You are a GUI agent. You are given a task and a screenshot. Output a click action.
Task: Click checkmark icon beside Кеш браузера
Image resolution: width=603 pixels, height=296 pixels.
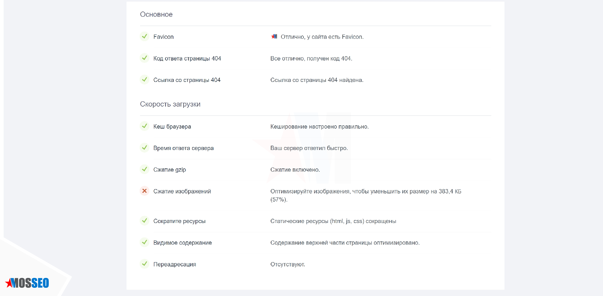[144, 126]
